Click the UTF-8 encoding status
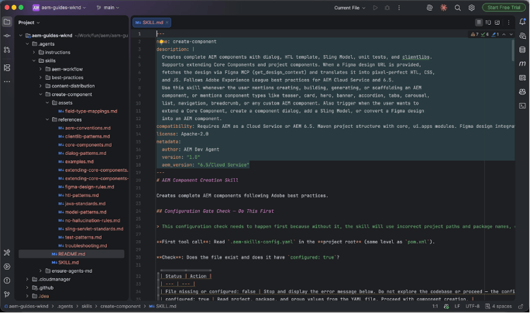The width and height of the screenshot is (530, 313). [472, 306]
